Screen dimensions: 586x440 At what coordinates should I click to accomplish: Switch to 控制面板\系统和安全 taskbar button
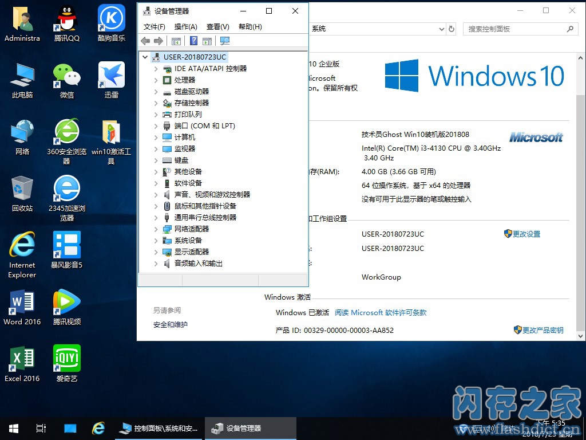[x=159, y=429]
